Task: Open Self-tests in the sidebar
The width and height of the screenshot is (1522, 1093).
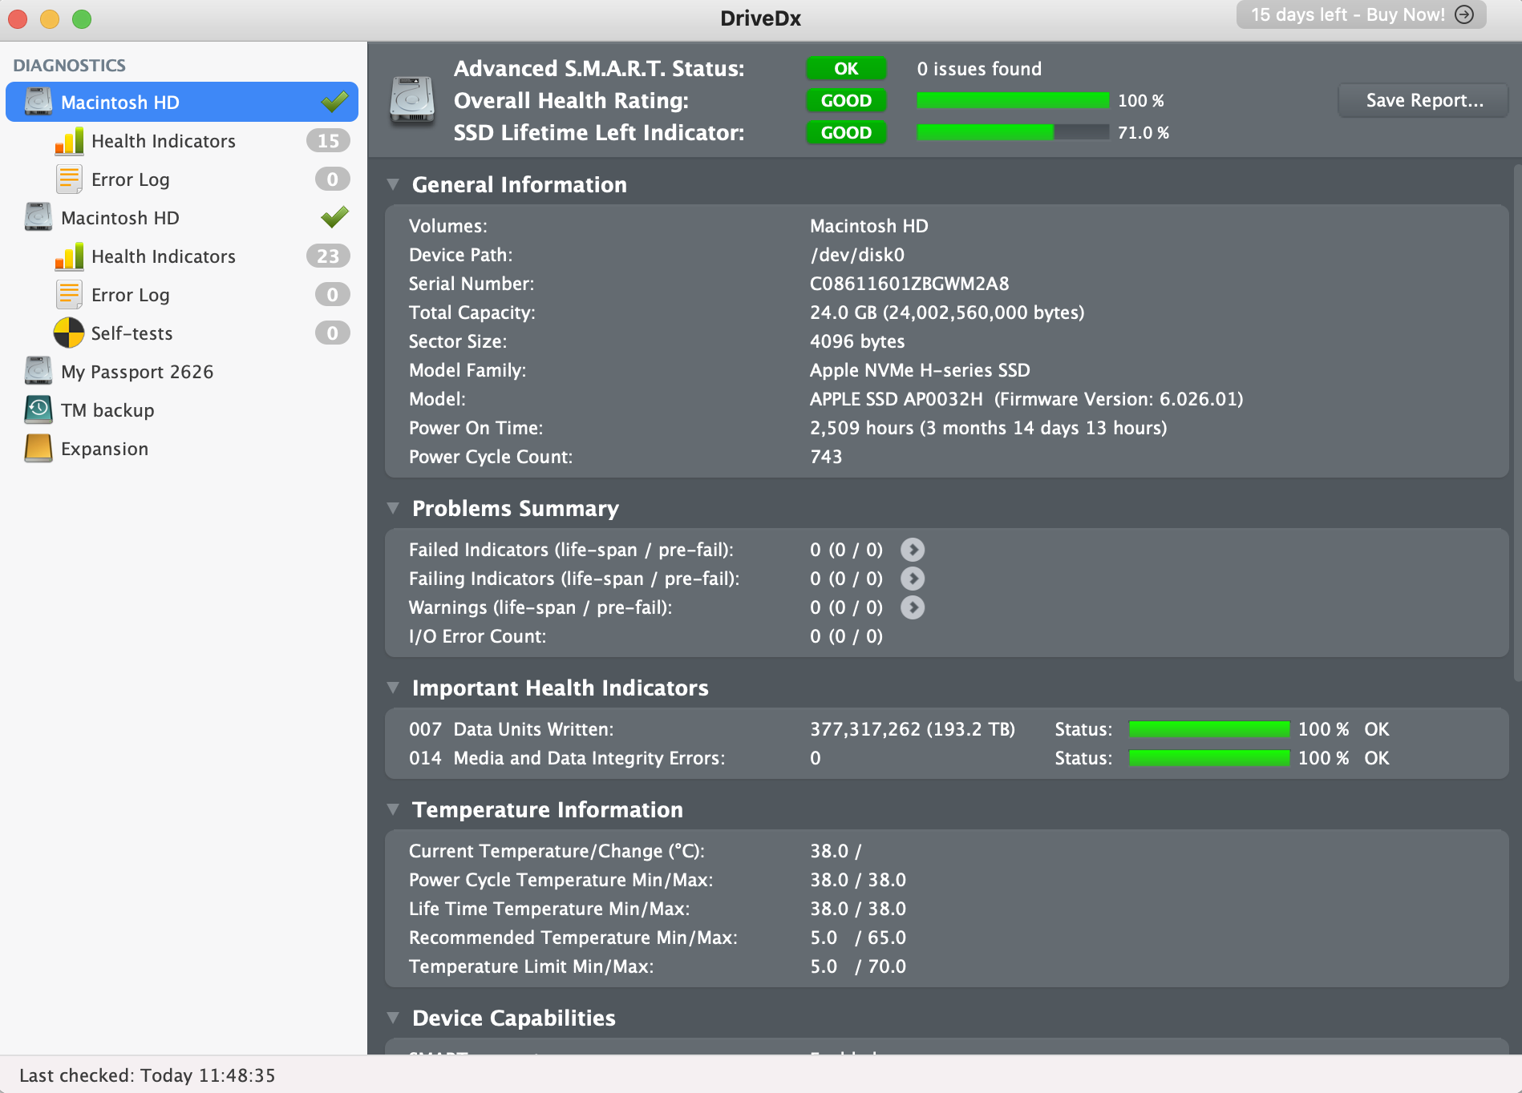Action: 182,333
